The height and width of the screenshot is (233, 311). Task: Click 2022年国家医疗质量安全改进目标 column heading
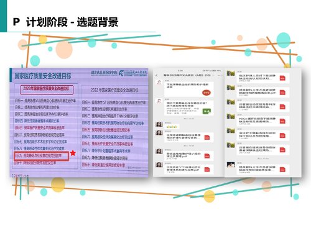[x=114, y=90]
